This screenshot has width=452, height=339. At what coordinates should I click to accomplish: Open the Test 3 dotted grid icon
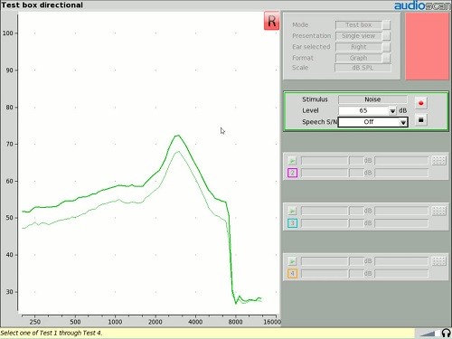(438, 211)
